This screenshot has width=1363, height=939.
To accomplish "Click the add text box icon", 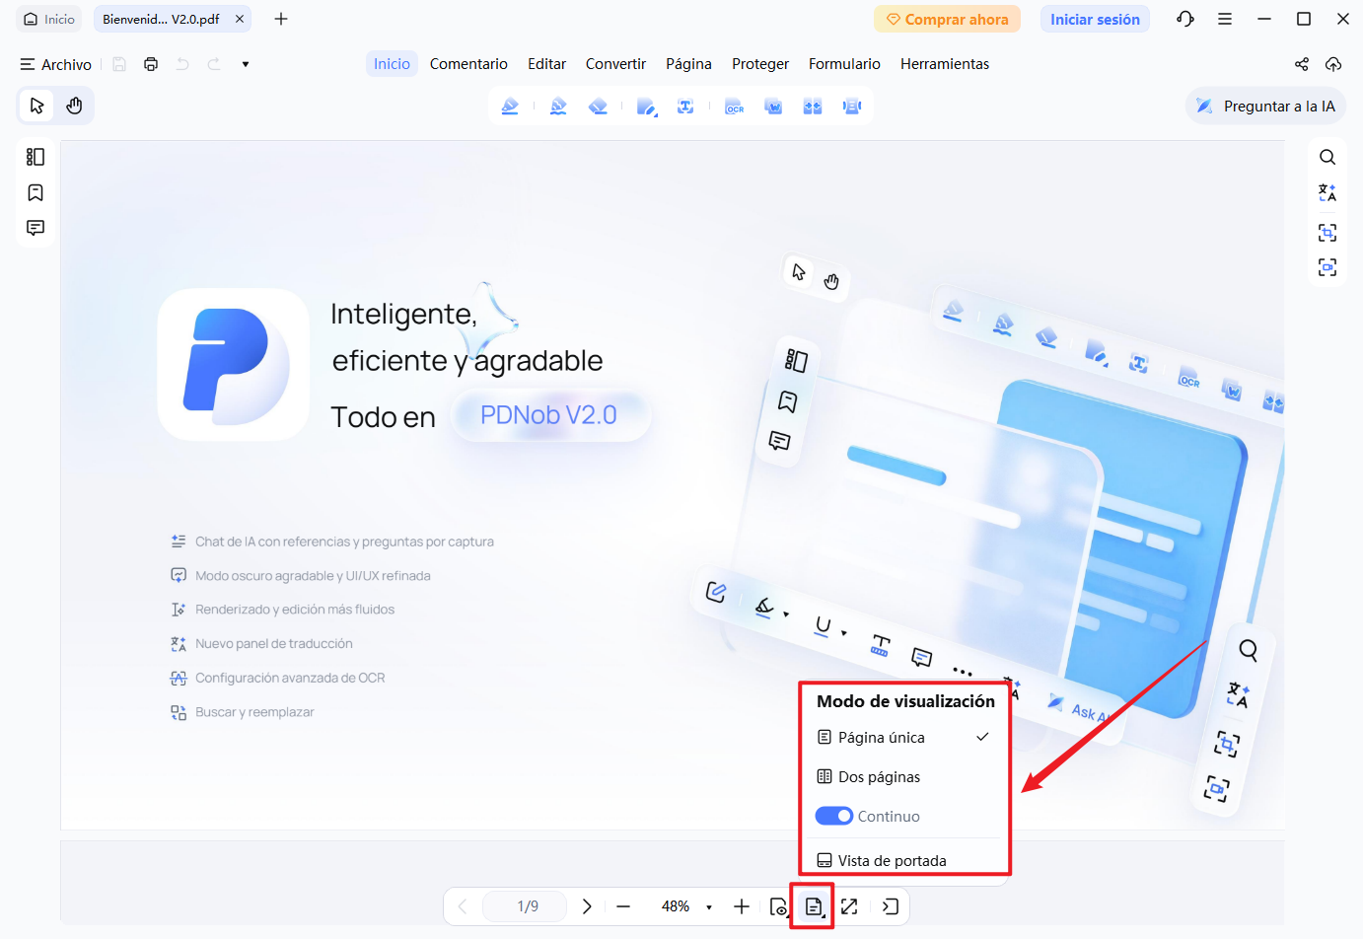I will 685,107.
